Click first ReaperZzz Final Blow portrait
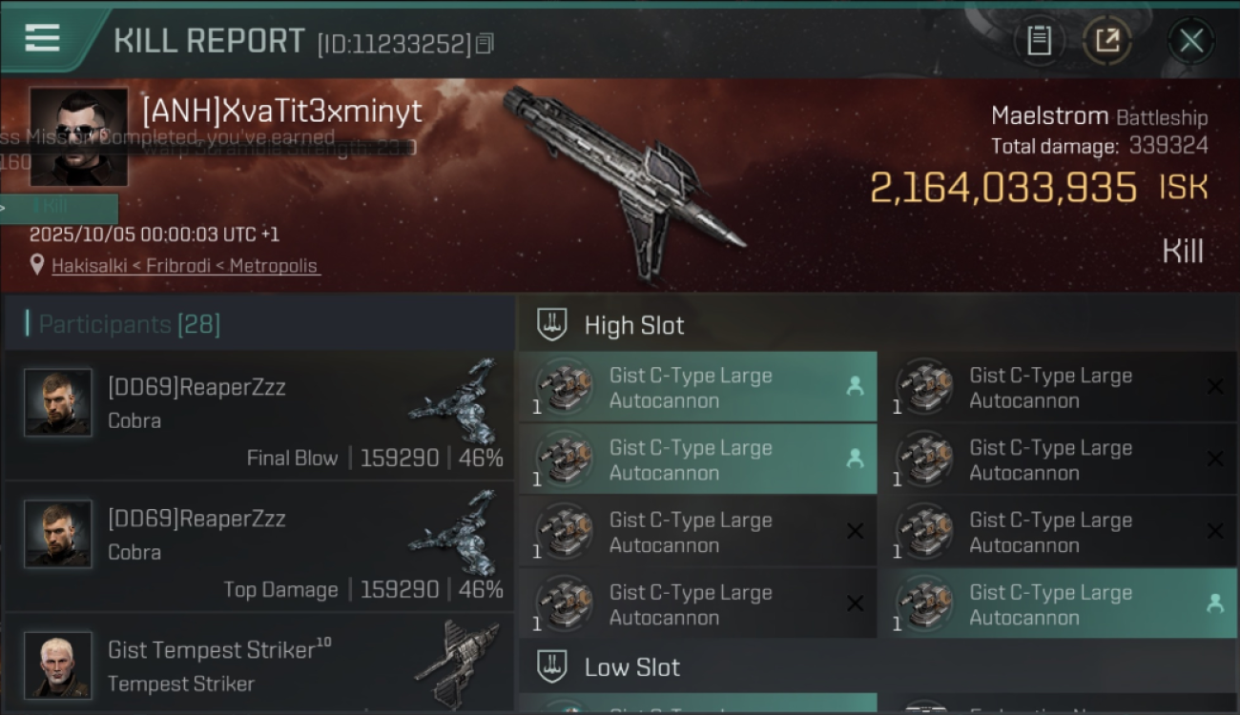The width and height of the screenshot is (1240, 715). 58,402
